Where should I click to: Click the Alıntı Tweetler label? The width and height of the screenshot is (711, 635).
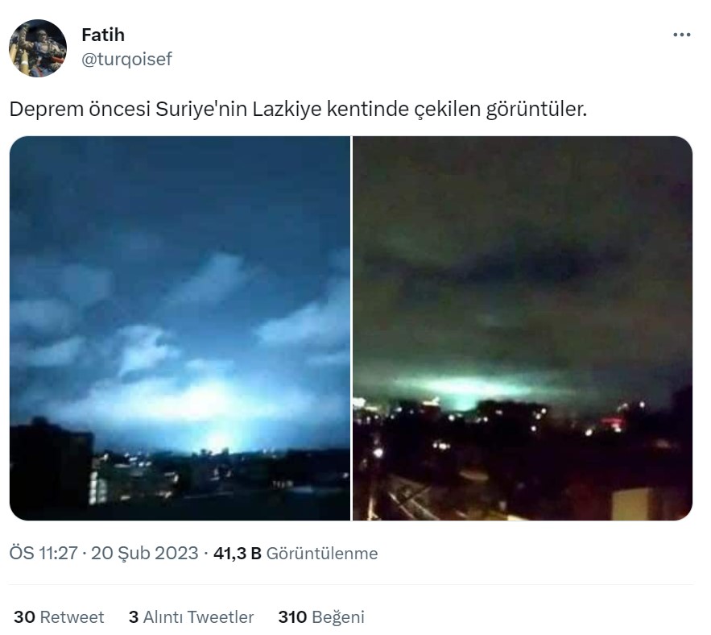coord(198,616)
